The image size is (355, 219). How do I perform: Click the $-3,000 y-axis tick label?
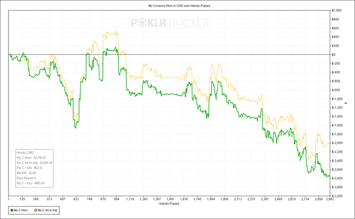[337, 187]
